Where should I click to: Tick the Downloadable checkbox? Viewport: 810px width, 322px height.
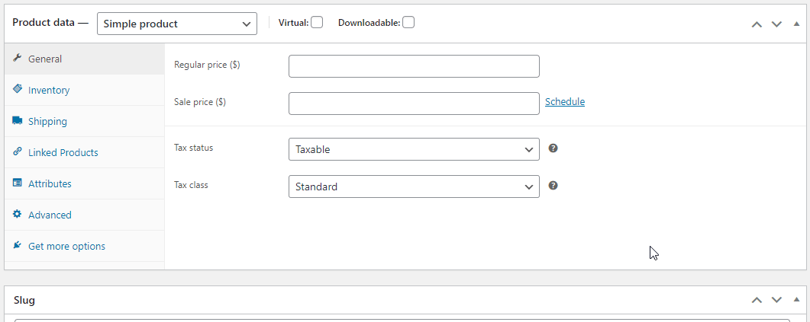[x=408, y=23]
